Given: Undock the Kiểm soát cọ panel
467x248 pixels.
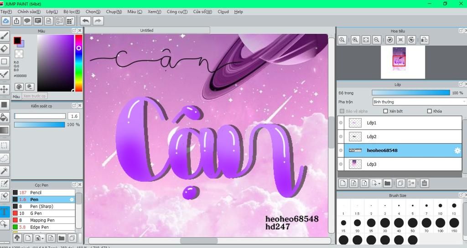Looking at the screenshot, I should (74, 106).
